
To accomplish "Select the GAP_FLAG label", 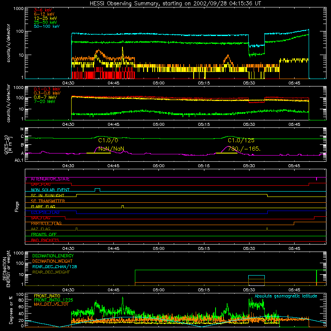I will (41, 185).
